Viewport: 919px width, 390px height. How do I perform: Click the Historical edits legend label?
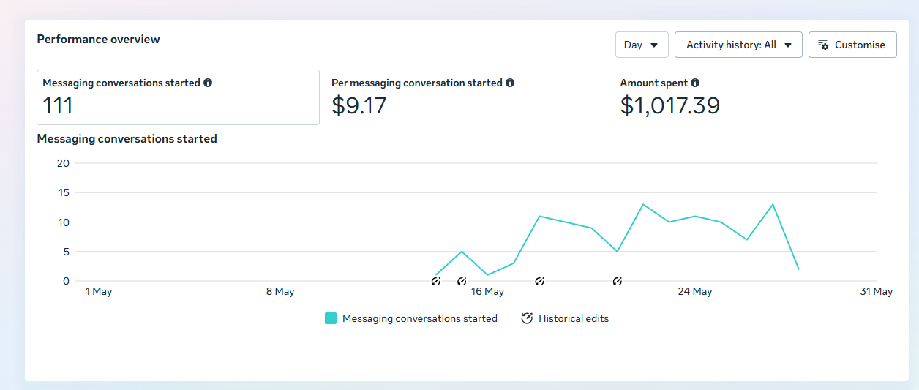click(574, 318)
